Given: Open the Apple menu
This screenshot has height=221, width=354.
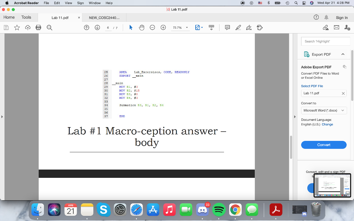Looking at the screenshot, I should click(7, 3).
